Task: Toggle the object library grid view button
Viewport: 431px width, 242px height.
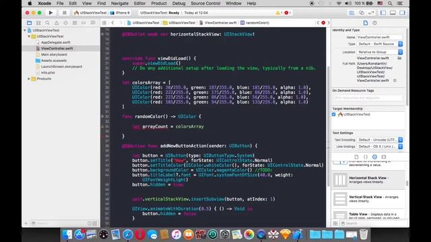Action: [335, 223]
